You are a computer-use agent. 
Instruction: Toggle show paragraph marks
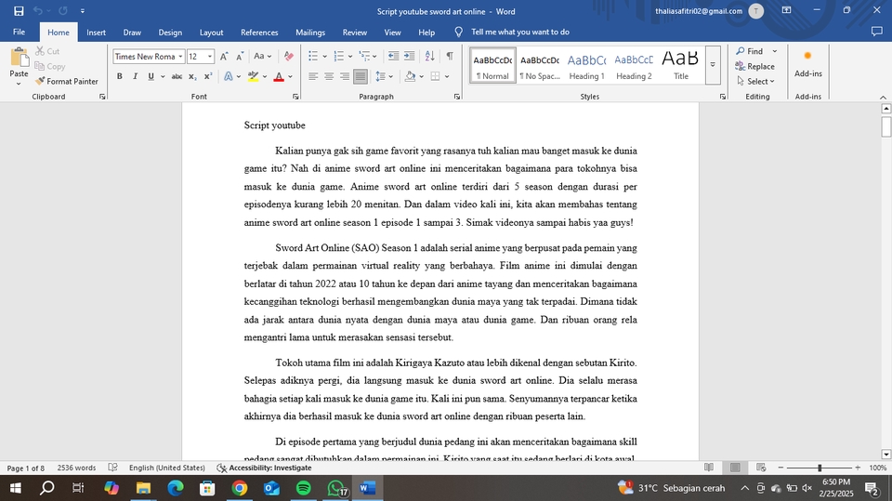coord(450,57)
